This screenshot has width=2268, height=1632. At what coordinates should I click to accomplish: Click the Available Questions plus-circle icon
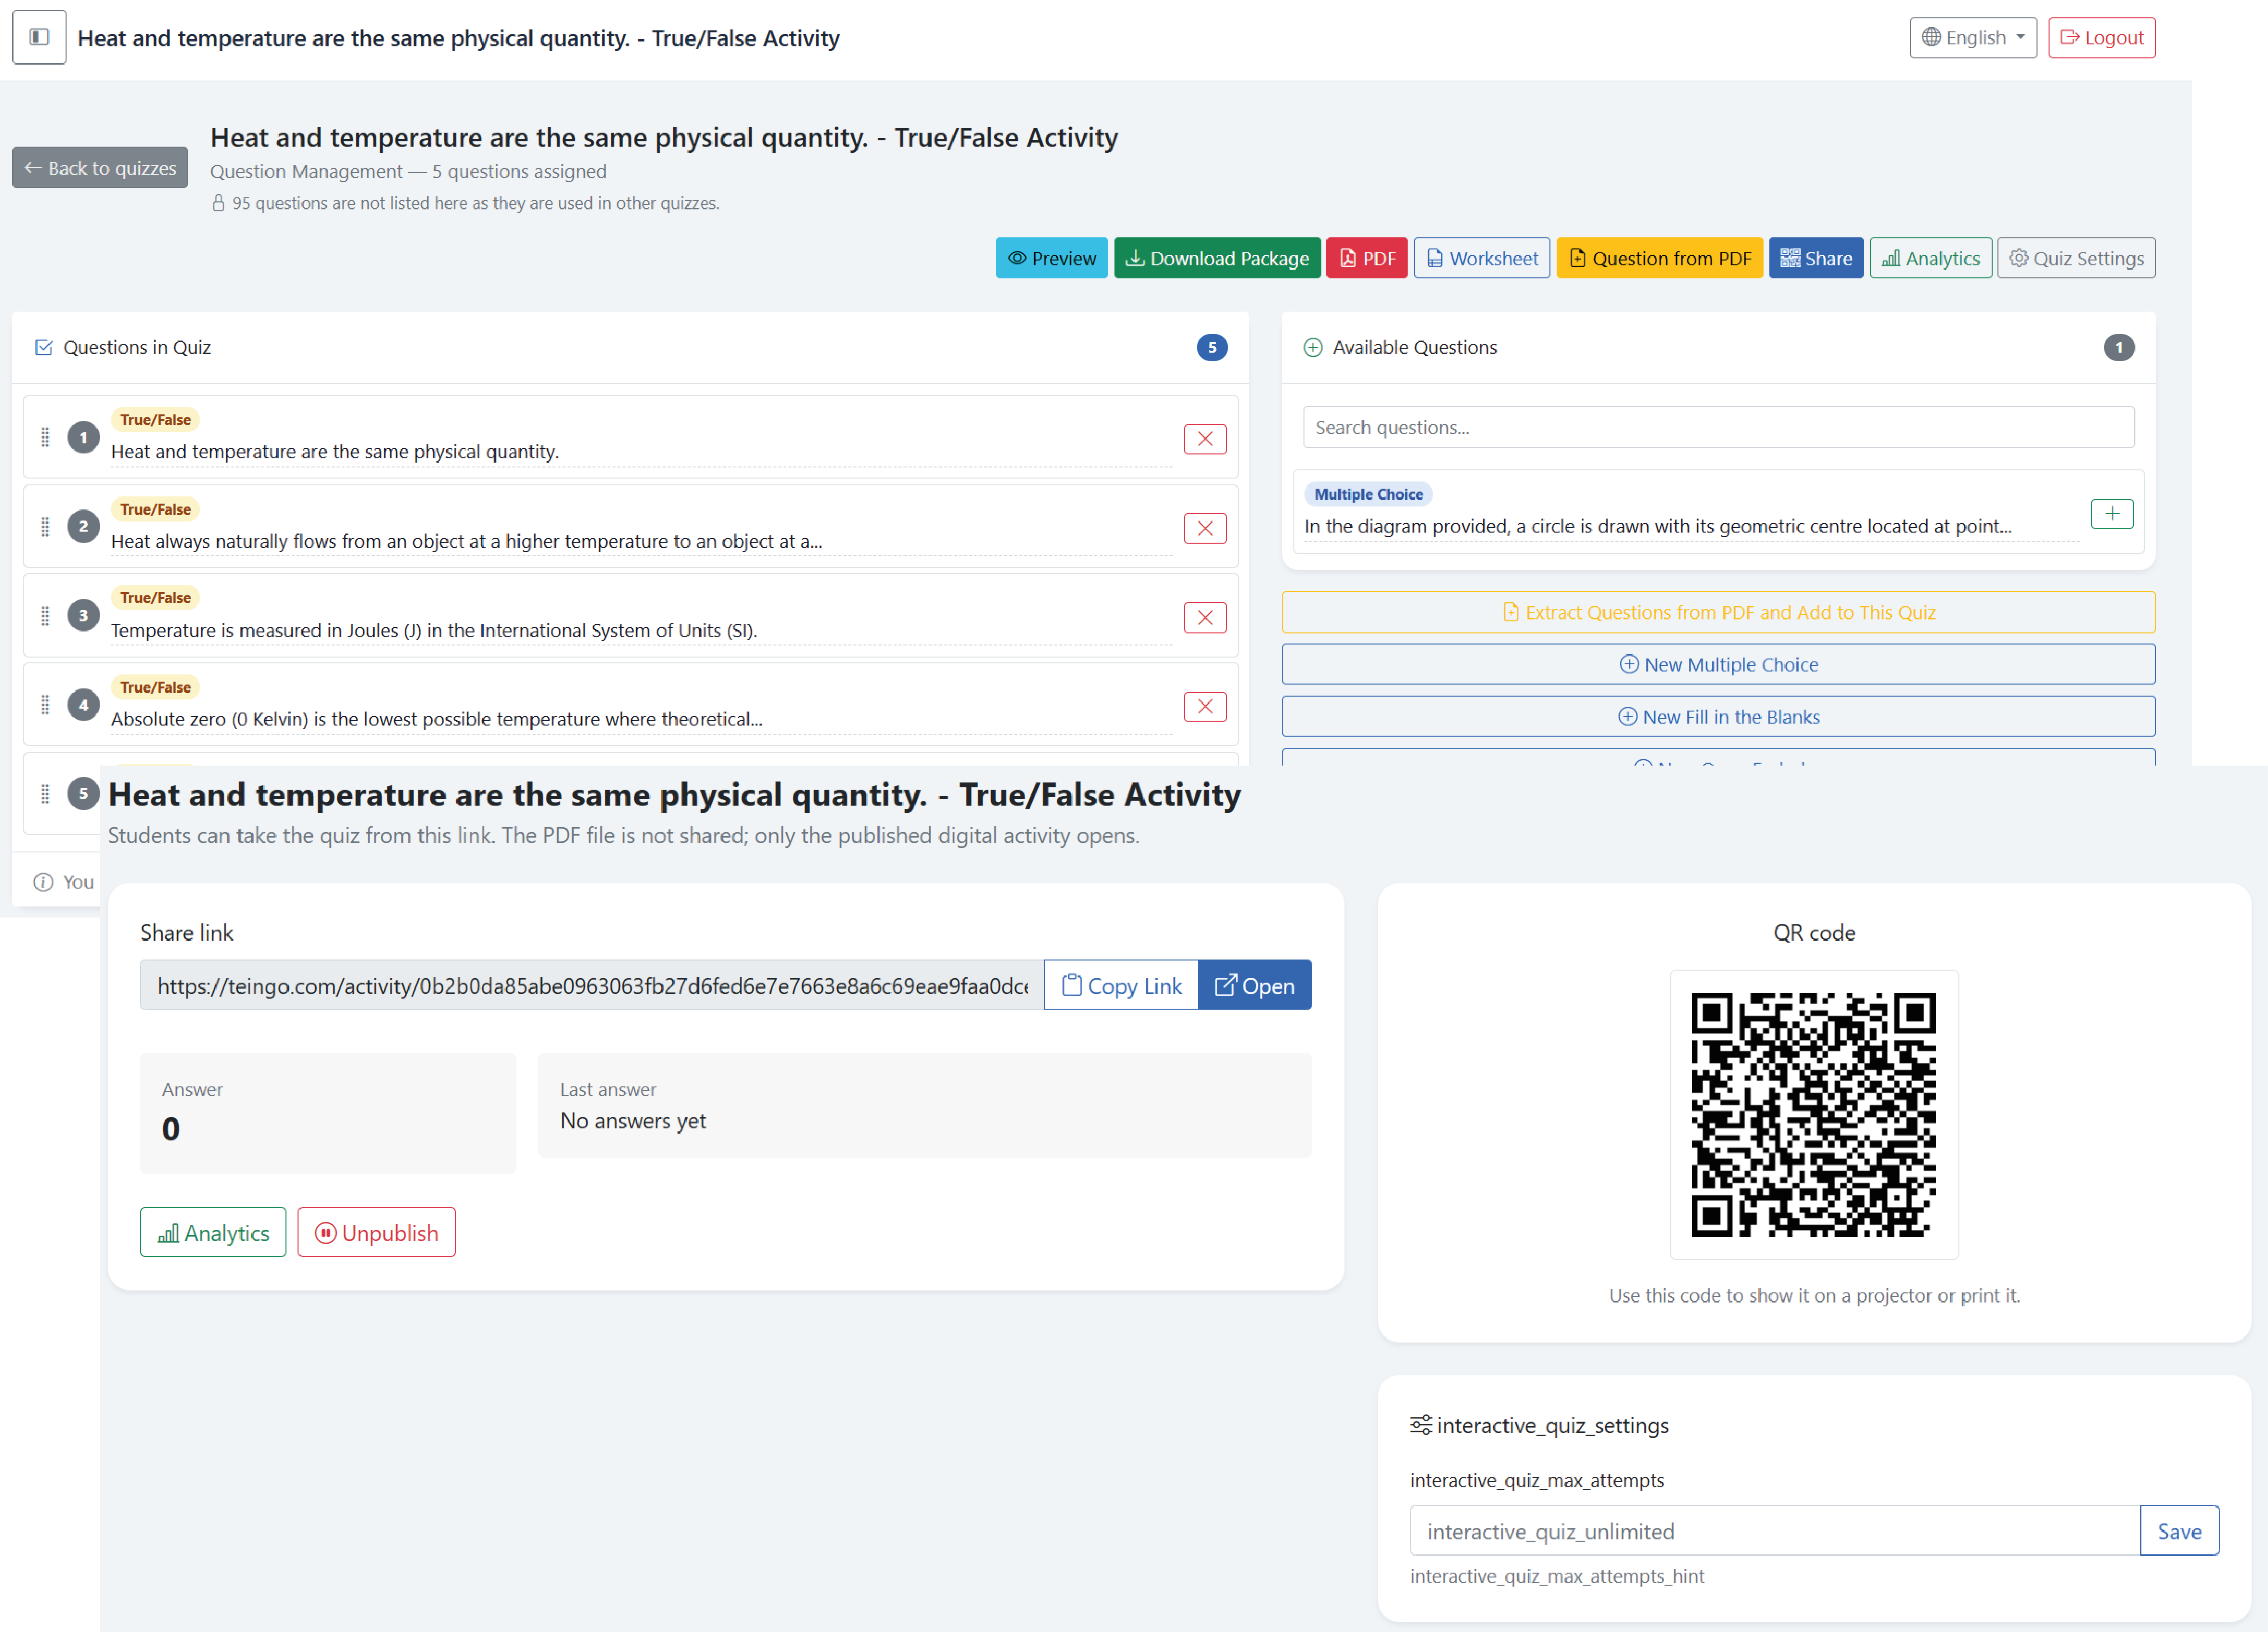click(x=1312, y=347)
